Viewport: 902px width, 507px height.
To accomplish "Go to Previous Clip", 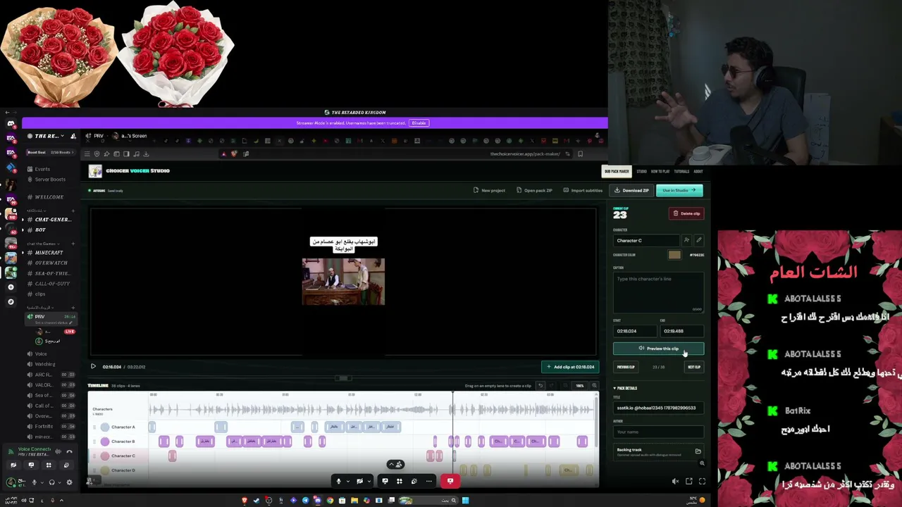I will (x=626, y=367).
